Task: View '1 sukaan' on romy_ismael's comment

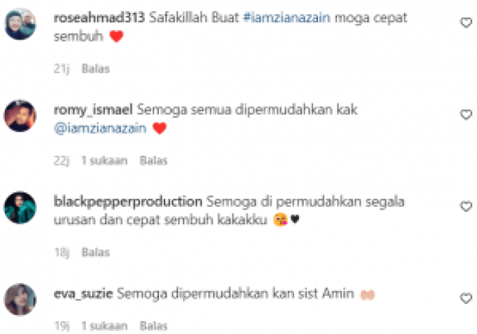Action: (x=104, y=161)
